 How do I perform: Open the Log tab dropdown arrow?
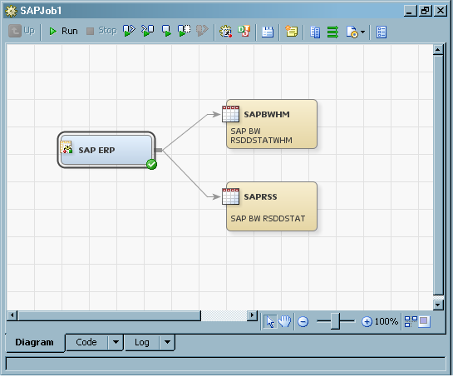[x=167, y=343]
